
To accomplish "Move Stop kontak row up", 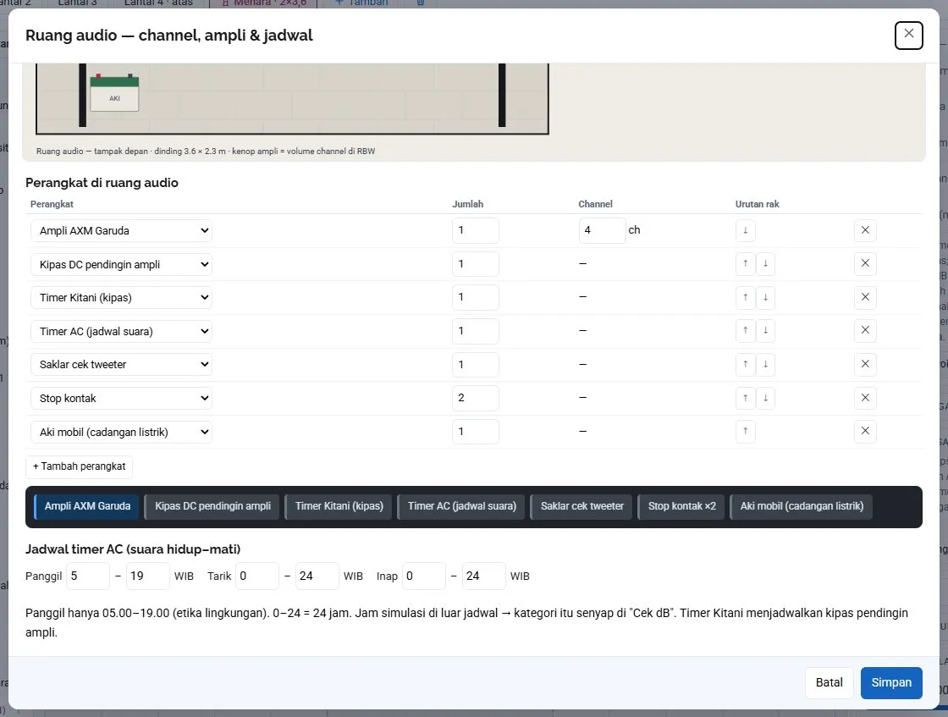I will pyautogui.click(x=746, y=398).
